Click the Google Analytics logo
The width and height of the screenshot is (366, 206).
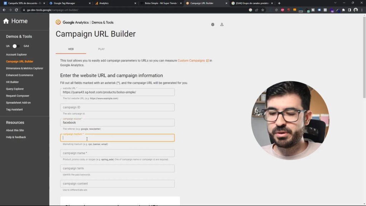pos(58,22)
